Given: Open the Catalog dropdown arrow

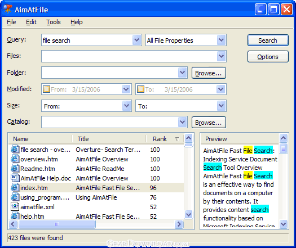Looking at the screenshot, I should (182, 122).
